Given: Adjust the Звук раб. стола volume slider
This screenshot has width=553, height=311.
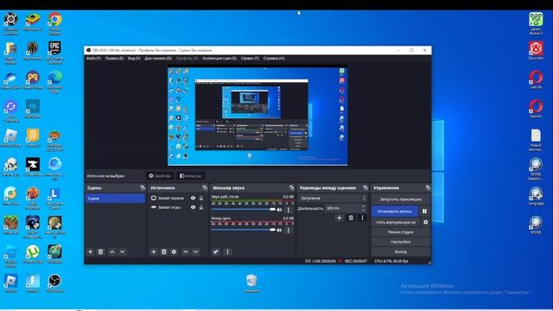Looking at the screenshot, I should (244, 209).
